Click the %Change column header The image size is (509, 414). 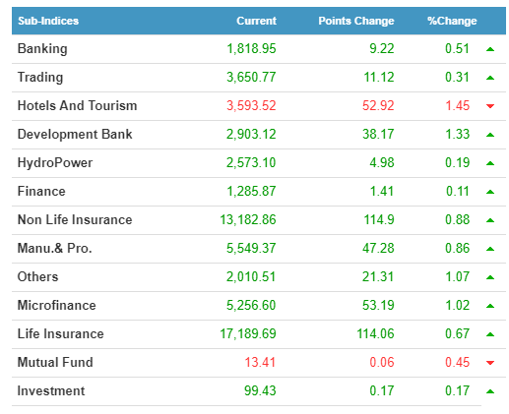[x=452, y=21]
